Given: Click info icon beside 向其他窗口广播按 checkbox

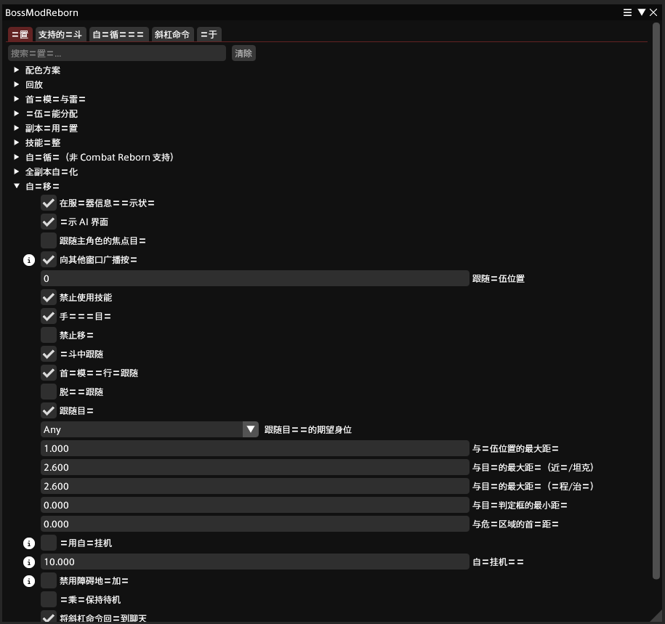Looking at the screenshot, I should [x=29, y=260].
